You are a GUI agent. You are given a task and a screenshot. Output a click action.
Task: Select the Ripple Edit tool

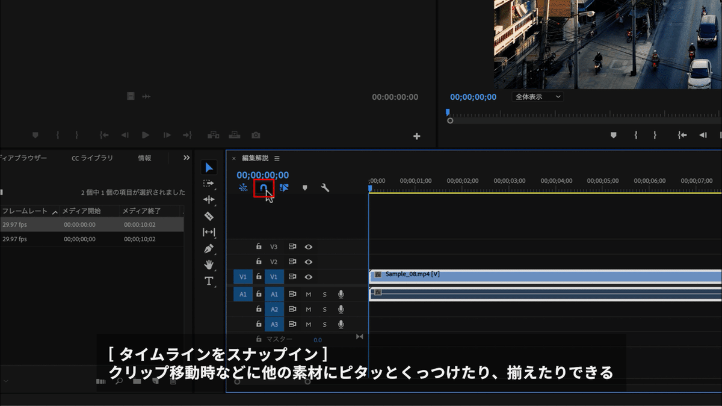tap(209, 200)
